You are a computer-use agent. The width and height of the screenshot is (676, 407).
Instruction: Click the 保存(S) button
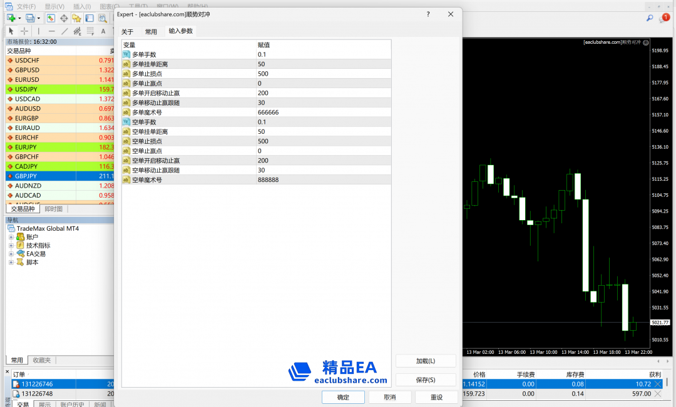pos(426,379)
